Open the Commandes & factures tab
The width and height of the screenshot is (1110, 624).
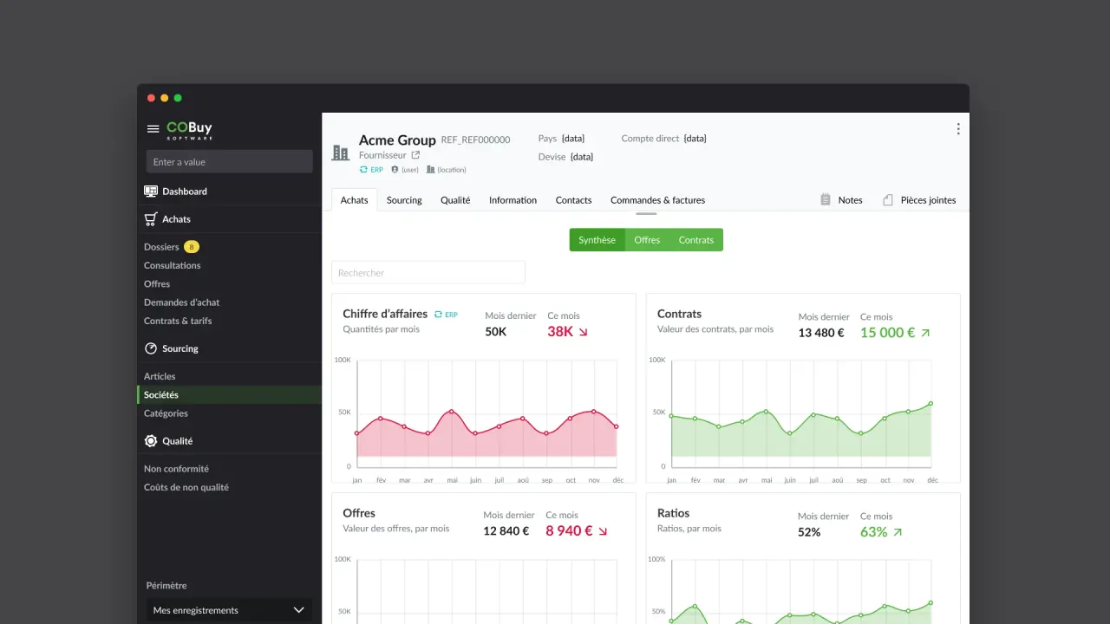pos(657,200)
